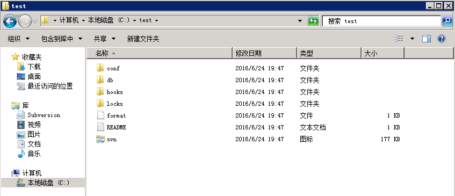Image resolution: width=455 pixels, height=196 pixels.
Task: Open address bar history dropdown arrow
Action: (300, 21)
